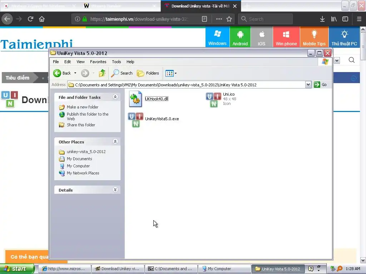Open Mobile Tips category on Taimienphi
Image resolution: width=366 pixels, height=274 pixels.
pyautogui.click(x=314, y=37)
